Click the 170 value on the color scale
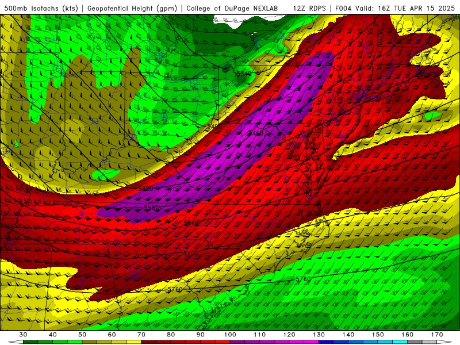Image resolution: width=460 pixels, height=345 pixels. (x=437, y=335)
